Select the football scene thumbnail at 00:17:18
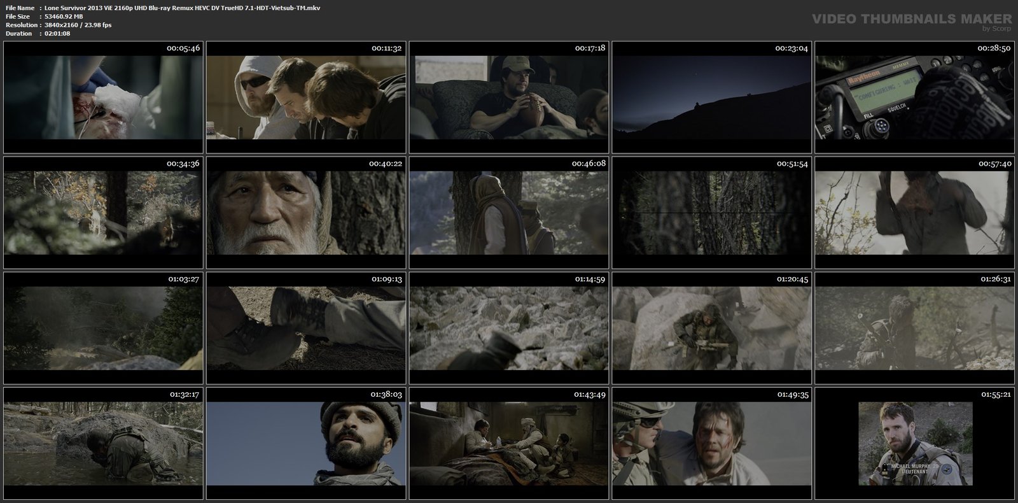Image resolution: width=1018 pixels, height=503 pixels. [x=509, y=97]
